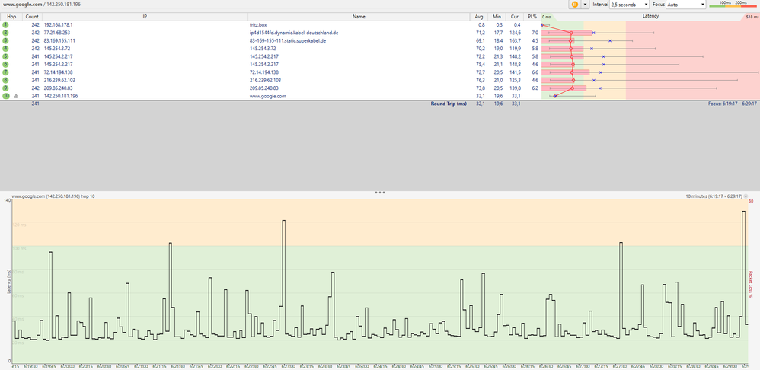760x370 pixels.
Task: Select IP address 77.21.68.253
Action: [x=56, y=33]
